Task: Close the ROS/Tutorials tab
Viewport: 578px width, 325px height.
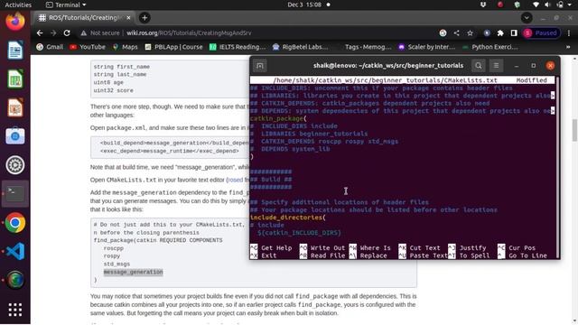Action: [128, 18]
